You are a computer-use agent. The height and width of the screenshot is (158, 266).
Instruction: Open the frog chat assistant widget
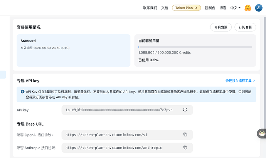262,134
